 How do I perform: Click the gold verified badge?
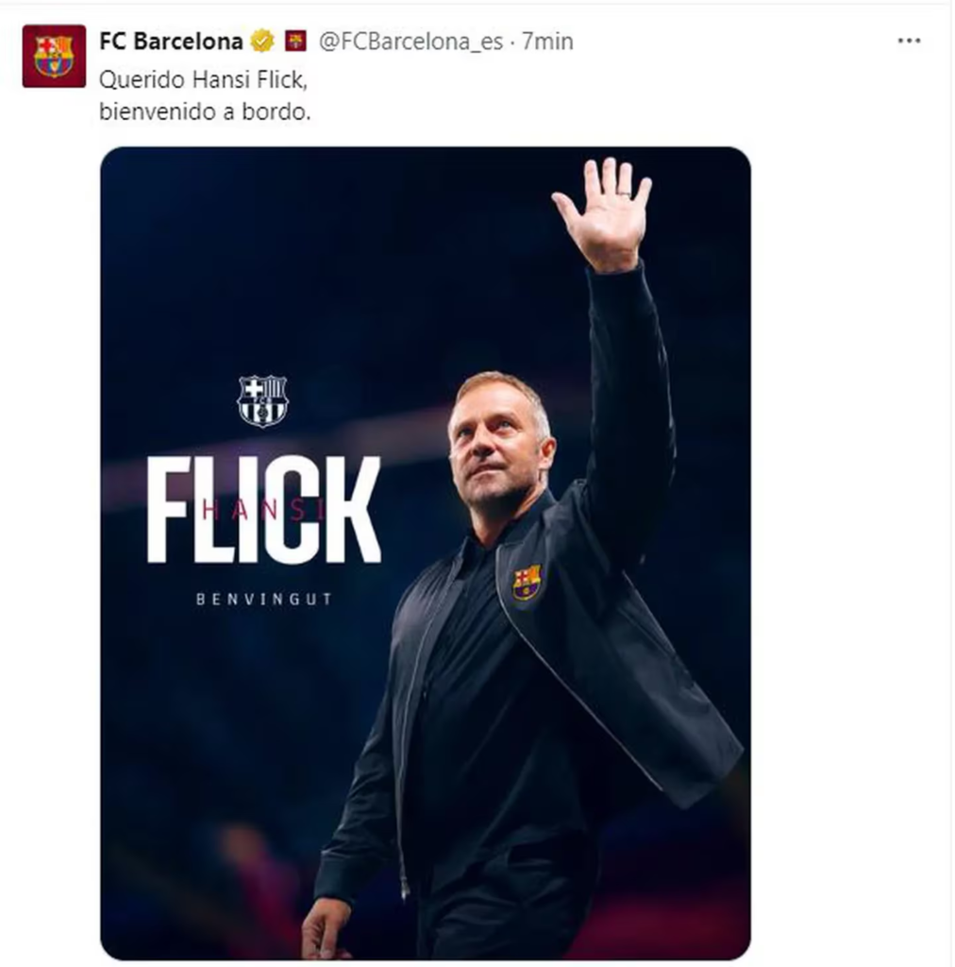[262, 42]
